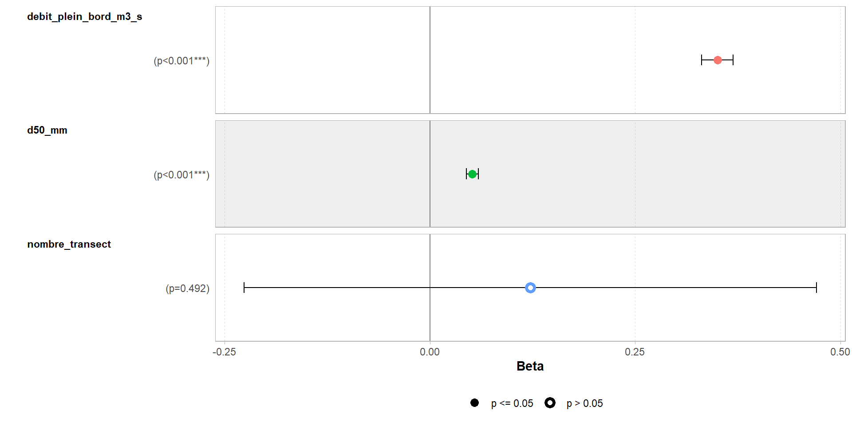This screenshot has height=426, width=852.
Task: Select the d50_mm row label
Action: 47,130
